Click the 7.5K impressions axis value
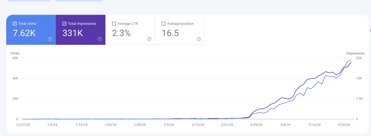This screenshot has width=371, height=136. tap(359, 99)
